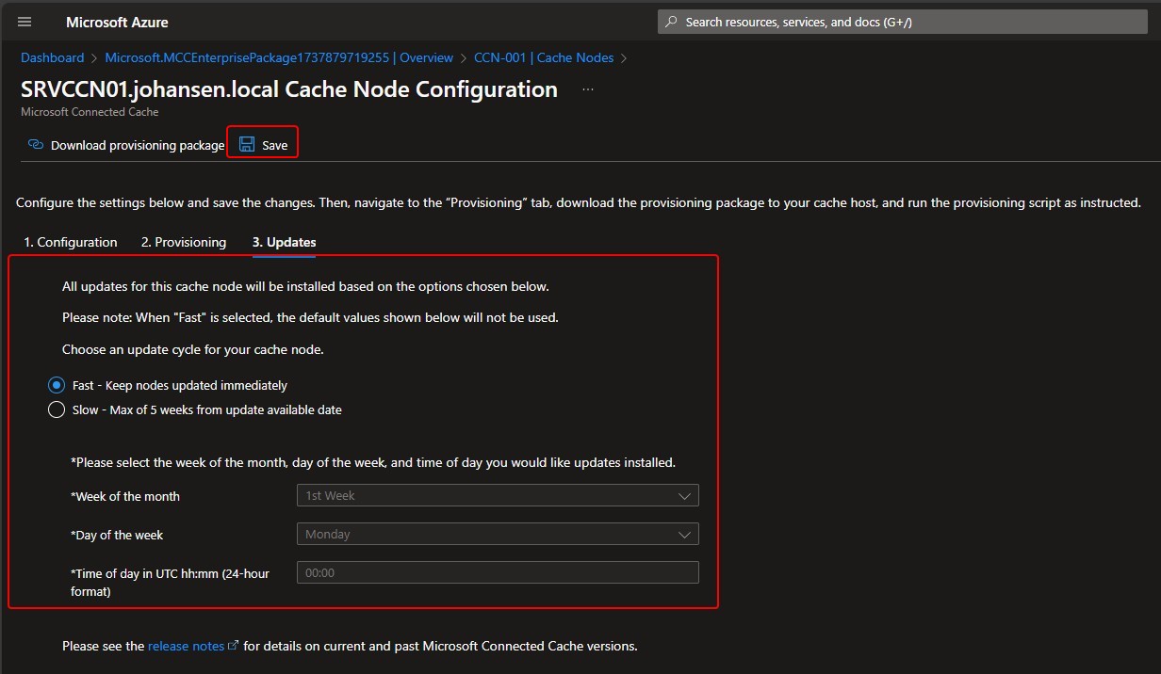Select the Slow update cycle radio button
This screenshot has width=1161, height=674.
point(57,409)
